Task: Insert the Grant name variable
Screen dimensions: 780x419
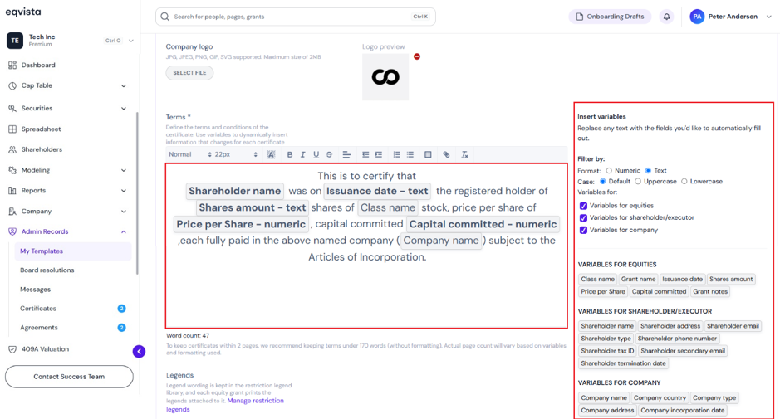Action: click(x=638, y=280)
